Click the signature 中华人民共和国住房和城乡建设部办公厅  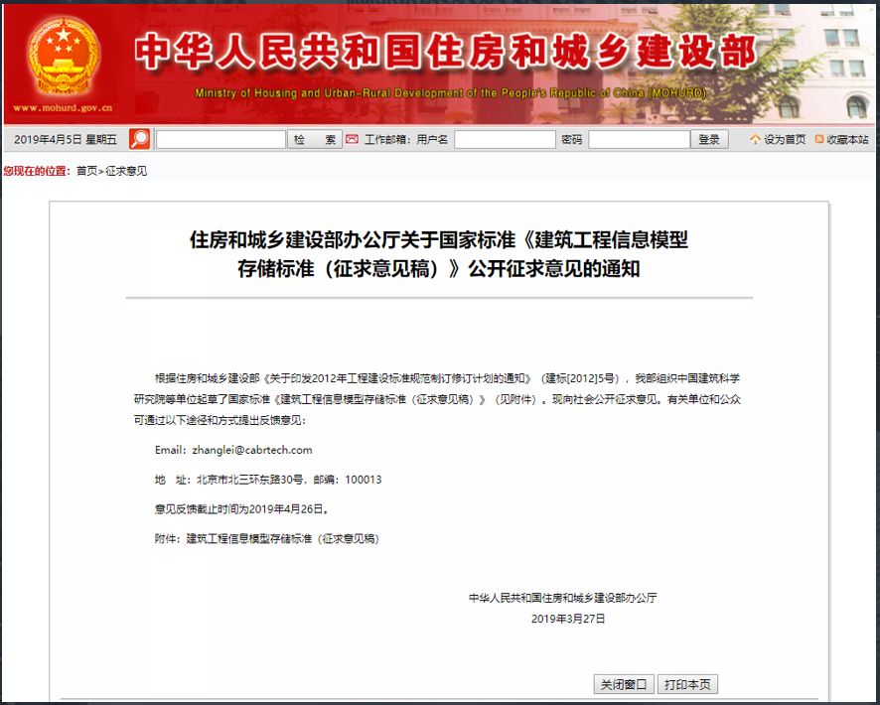(563, 598)
